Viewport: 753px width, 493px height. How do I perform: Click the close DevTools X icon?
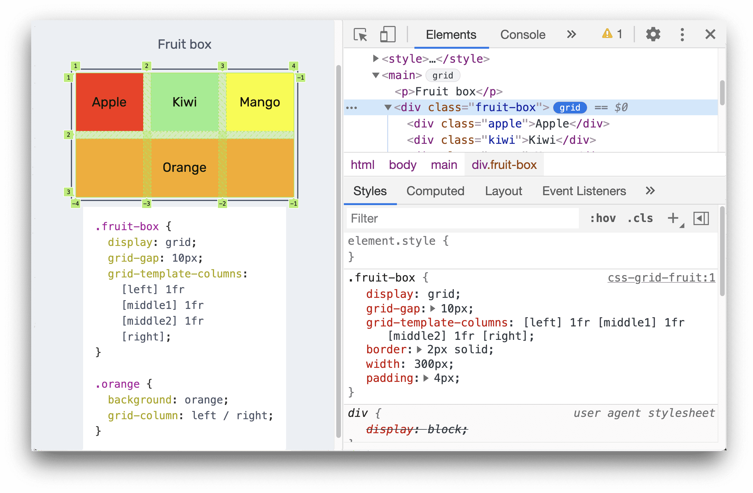[710, 34]
